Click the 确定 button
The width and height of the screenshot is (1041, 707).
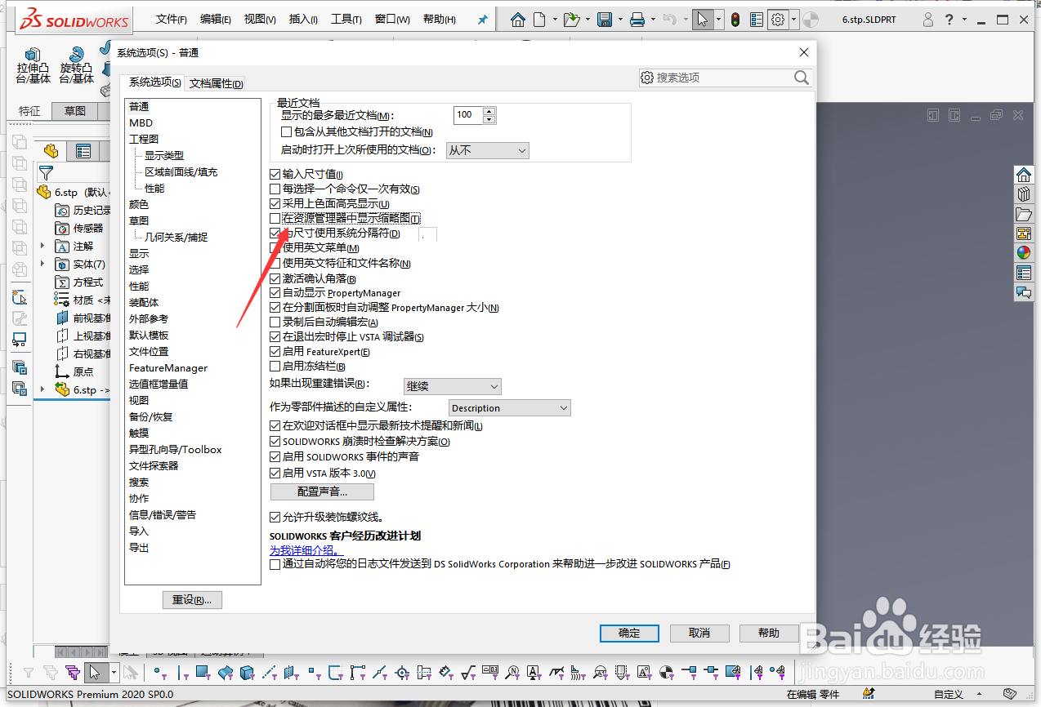[x=629, y=633]
